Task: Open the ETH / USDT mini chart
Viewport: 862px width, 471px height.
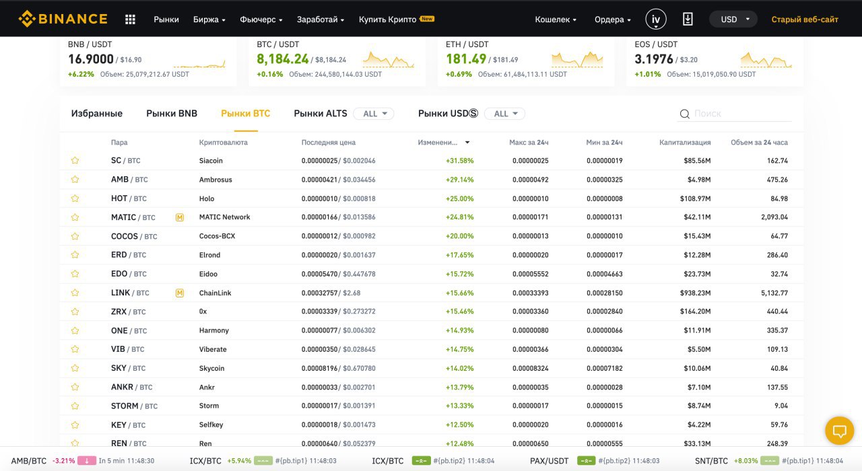Action: pyautogui.click(x=577, y=60)
